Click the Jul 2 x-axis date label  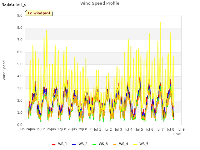(108, 129)
